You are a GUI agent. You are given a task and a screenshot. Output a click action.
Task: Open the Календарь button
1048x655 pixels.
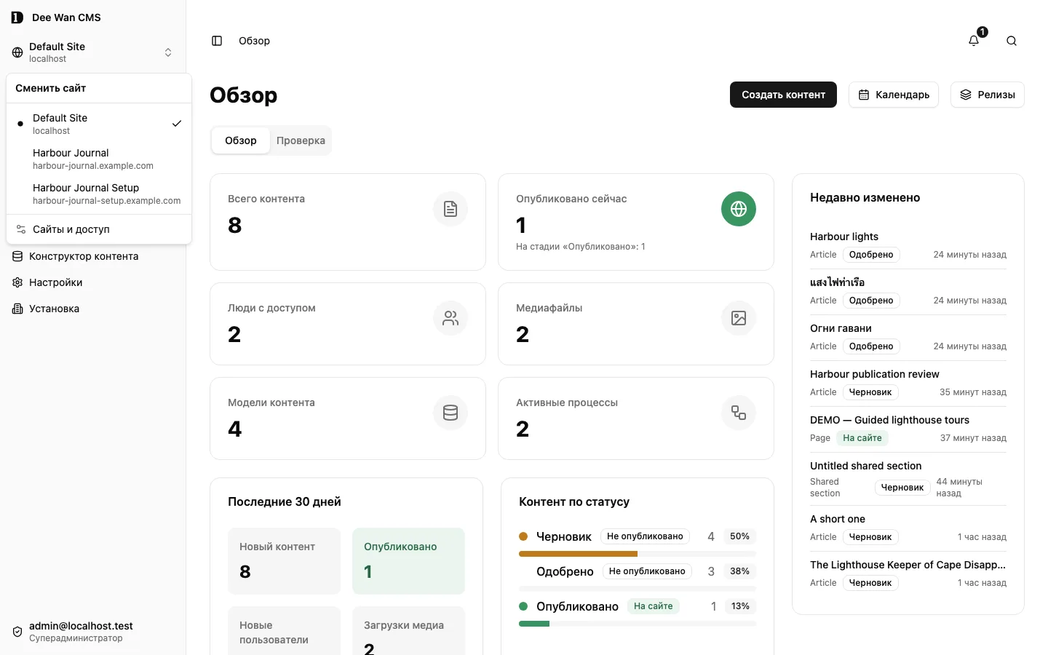click(894, 95)
